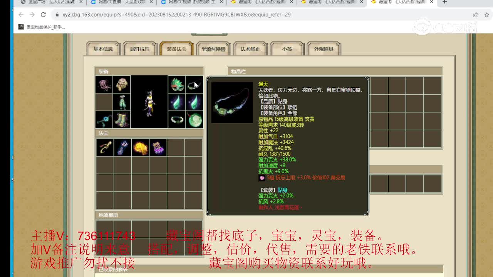Viewport: 493px width, 277px height.
Task: Open the 基本信息 tab
Action: point(103,49)
